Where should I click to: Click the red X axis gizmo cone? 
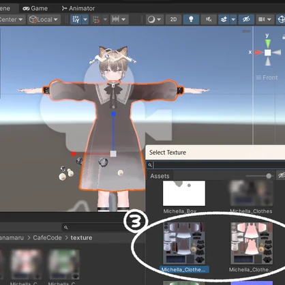(x=258, y=52)
